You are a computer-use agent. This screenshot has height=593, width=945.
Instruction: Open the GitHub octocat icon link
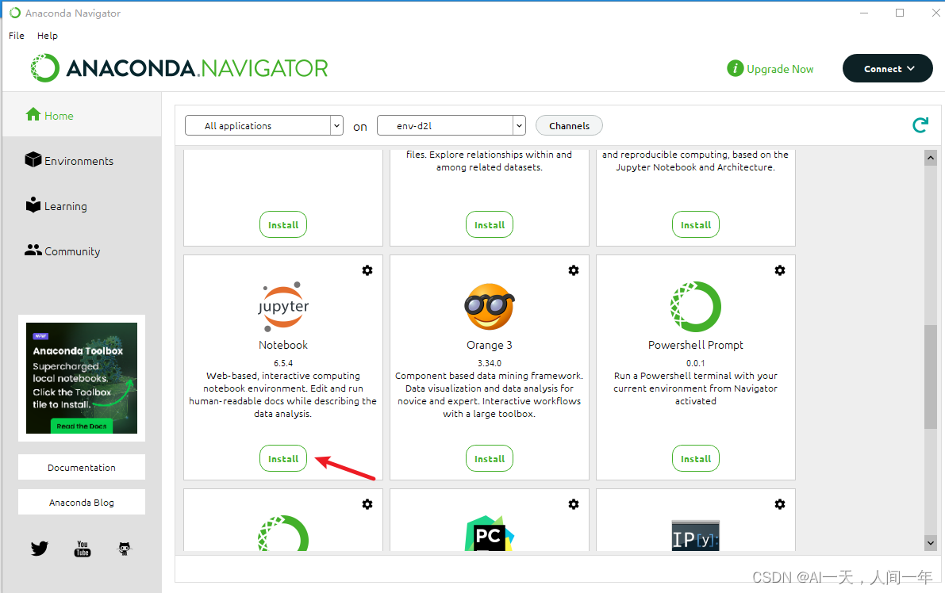click(124, 549)
